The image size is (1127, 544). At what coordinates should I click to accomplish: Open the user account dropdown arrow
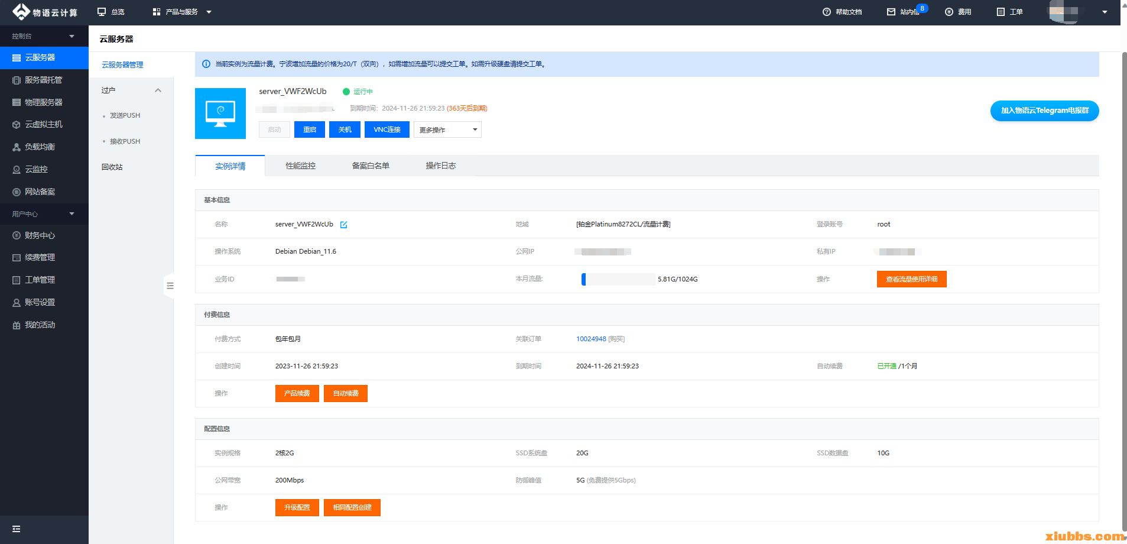pos(1105,12)
